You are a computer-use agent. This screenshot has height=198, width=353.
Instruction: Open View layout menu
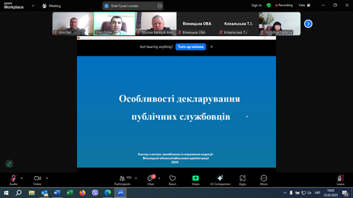(x=304, y=5)
